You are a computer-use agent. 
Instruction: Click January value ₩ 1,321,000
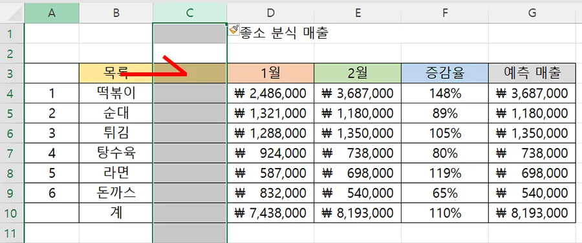pyautogui.click(x=270, y=113)
